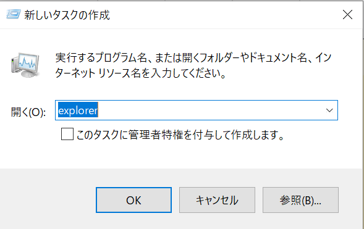Click the 新しいタスクの作成 title text
The image size is (364, 229).
(67, 15)
